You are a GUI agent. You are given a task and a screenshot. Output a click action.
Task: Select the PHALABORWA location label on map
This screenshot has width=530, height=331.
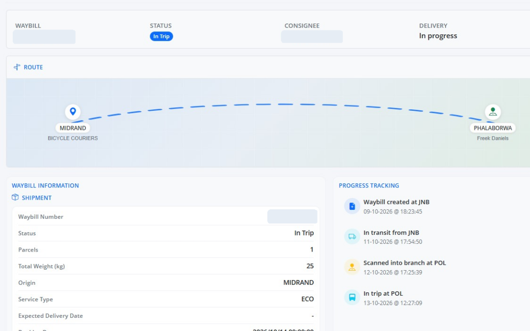493,128
